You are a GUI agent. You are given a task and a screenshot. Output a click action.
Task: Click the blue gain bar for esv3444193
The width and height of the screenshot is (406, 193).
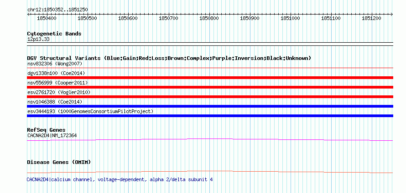click(210, 116)
